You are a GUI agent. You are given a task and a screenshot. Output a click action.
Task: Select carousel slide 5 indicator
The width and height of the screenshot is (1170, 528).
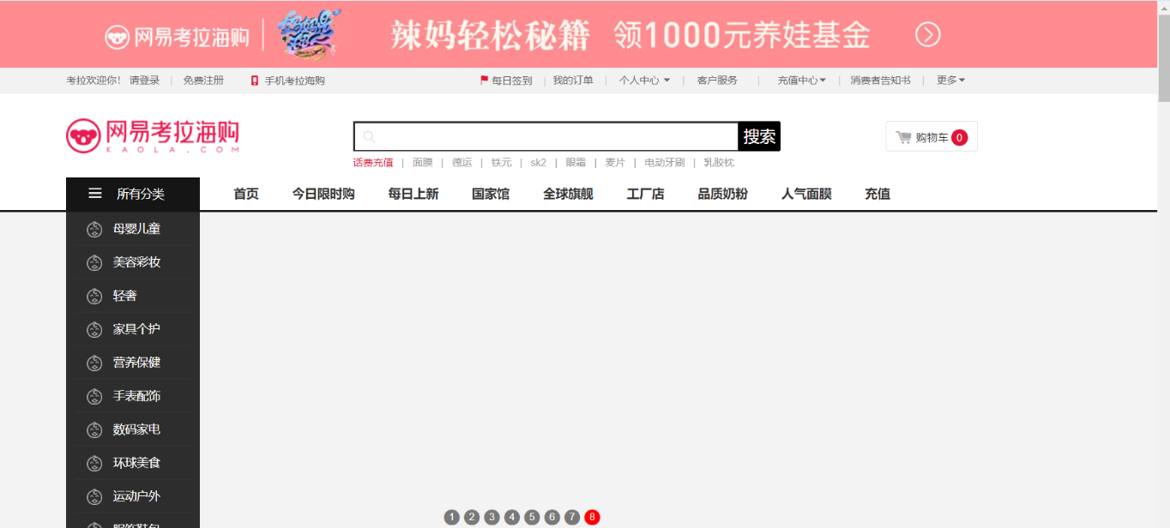click(x=532, y=517)
